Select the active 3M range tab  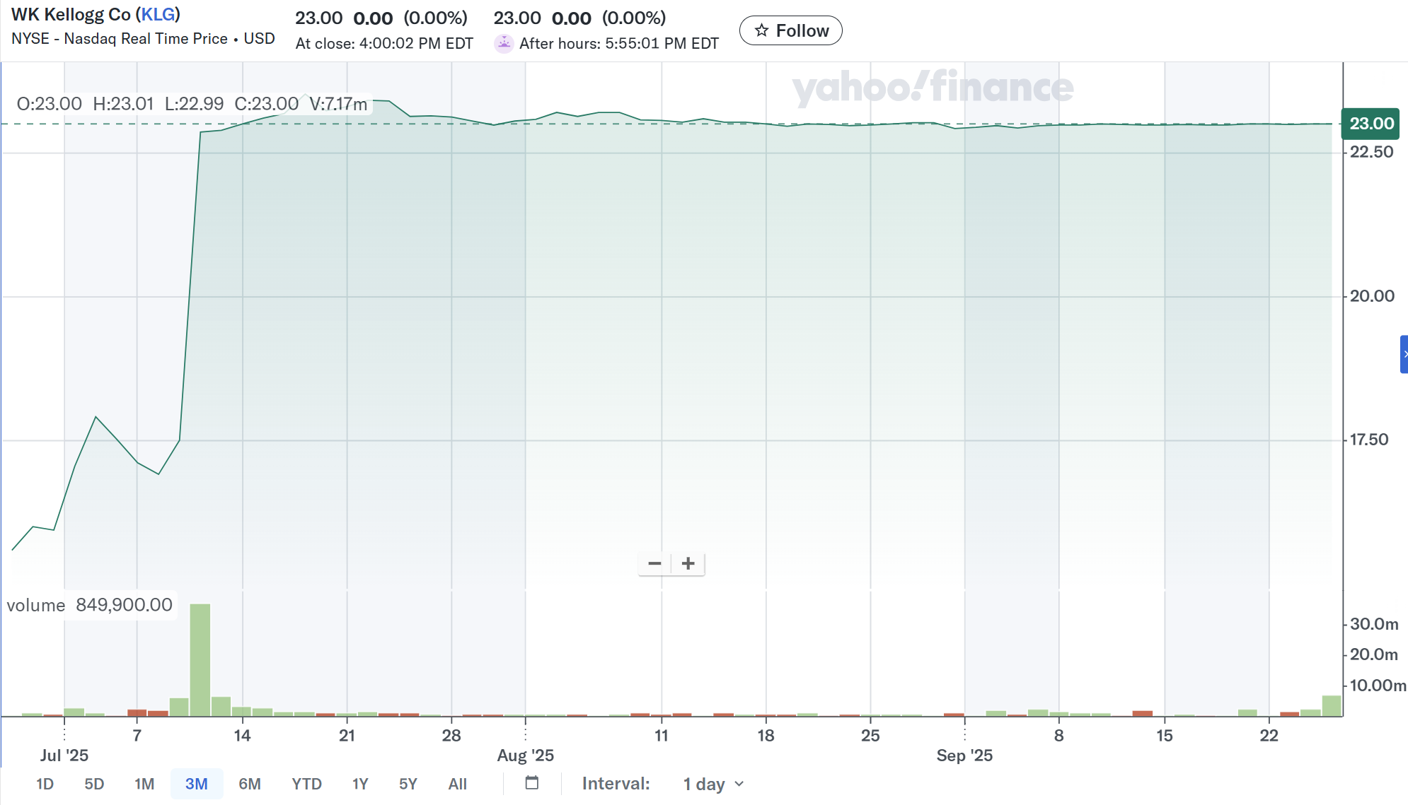(196, 784)
